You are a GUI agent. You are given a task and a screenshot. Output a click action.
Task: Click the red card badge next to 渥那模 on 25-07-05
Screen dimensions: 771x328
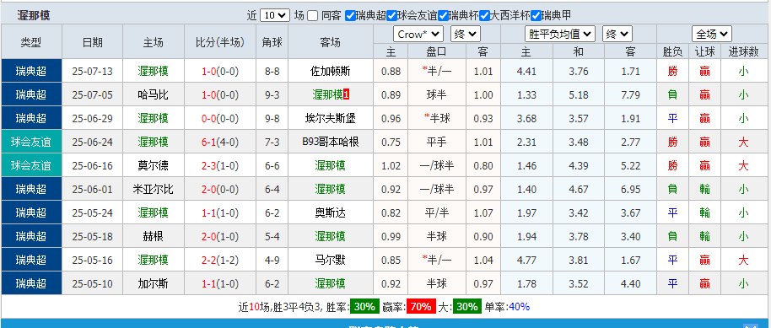[346, 95]
